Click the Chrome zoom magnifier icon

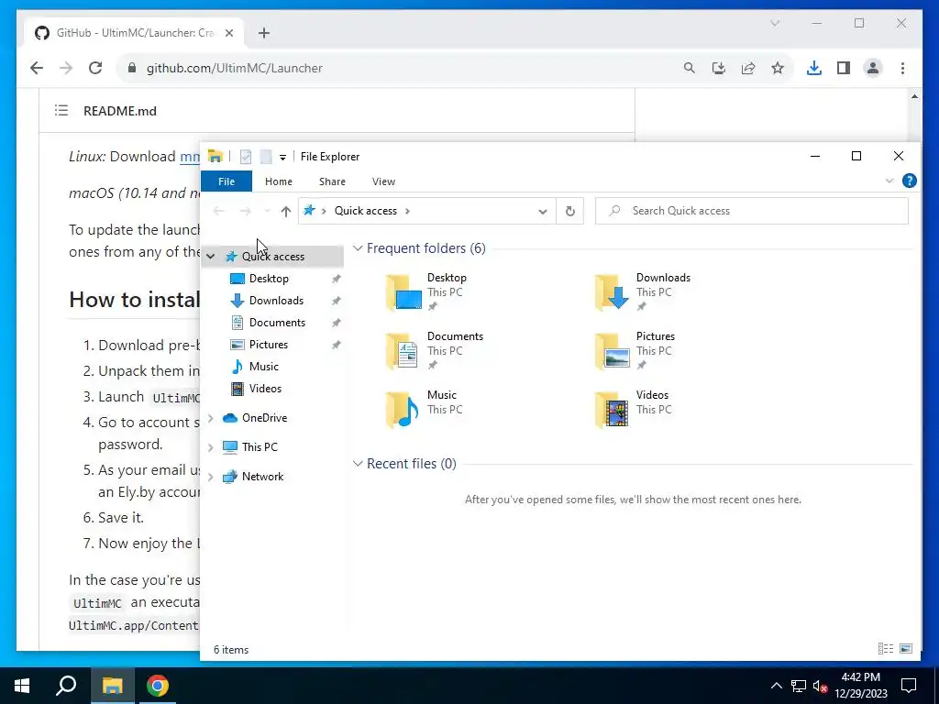pyautogui.click(x=690, y=68)
